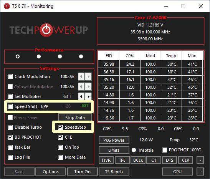Click the minus button next to GPU
Viewport: 210px width, 179px height.
200,172
